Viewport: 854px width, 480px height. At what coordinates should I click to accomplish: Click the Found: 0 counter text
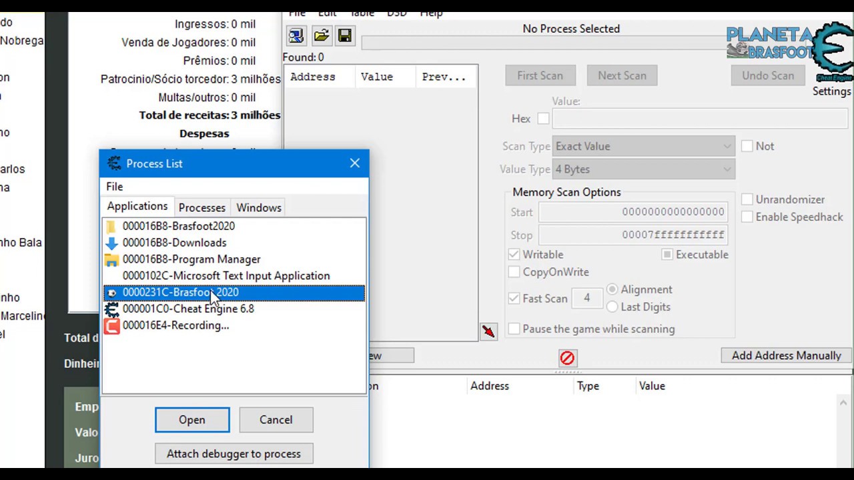303,57
